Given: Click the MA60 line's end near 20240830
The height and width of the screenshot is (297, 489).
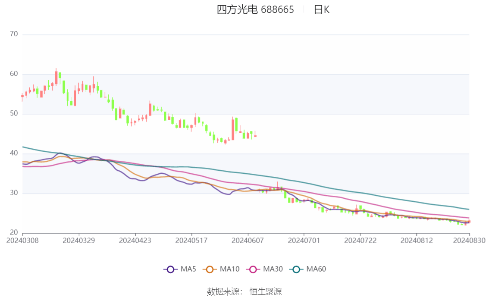Looking at the screenshot, I should click(469, 209).
